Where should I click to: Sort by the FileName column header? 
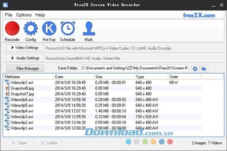[x=28, y=77]
